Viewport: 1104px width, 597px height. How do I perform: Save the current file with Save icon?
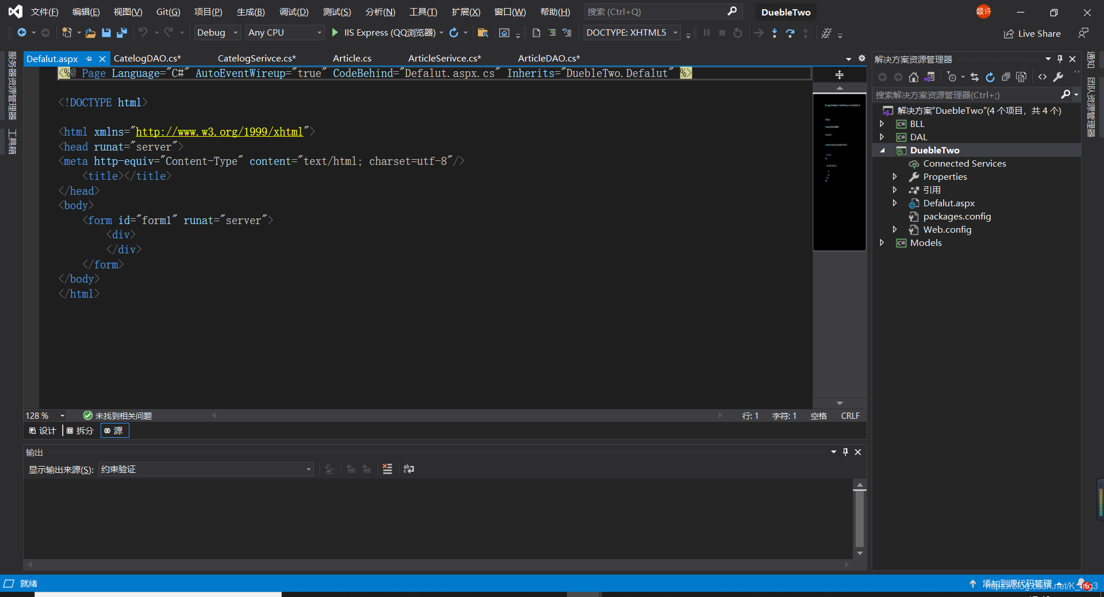tap(106, 33)
